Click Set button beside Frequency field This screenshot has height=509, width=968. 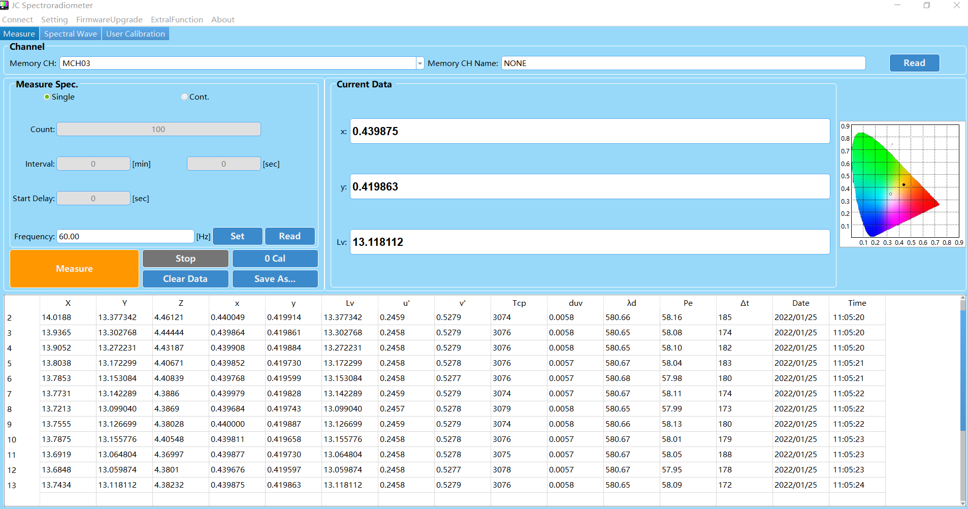237,236
